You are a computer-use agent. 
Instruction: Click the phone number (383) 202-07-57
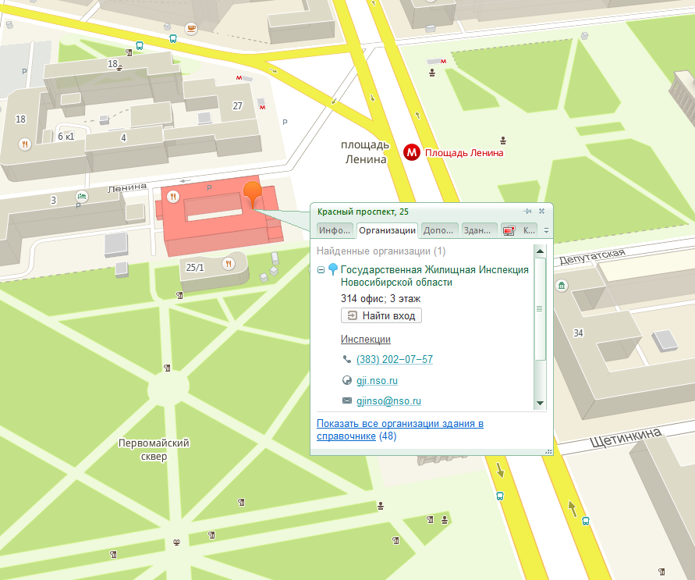pos(395,359)
